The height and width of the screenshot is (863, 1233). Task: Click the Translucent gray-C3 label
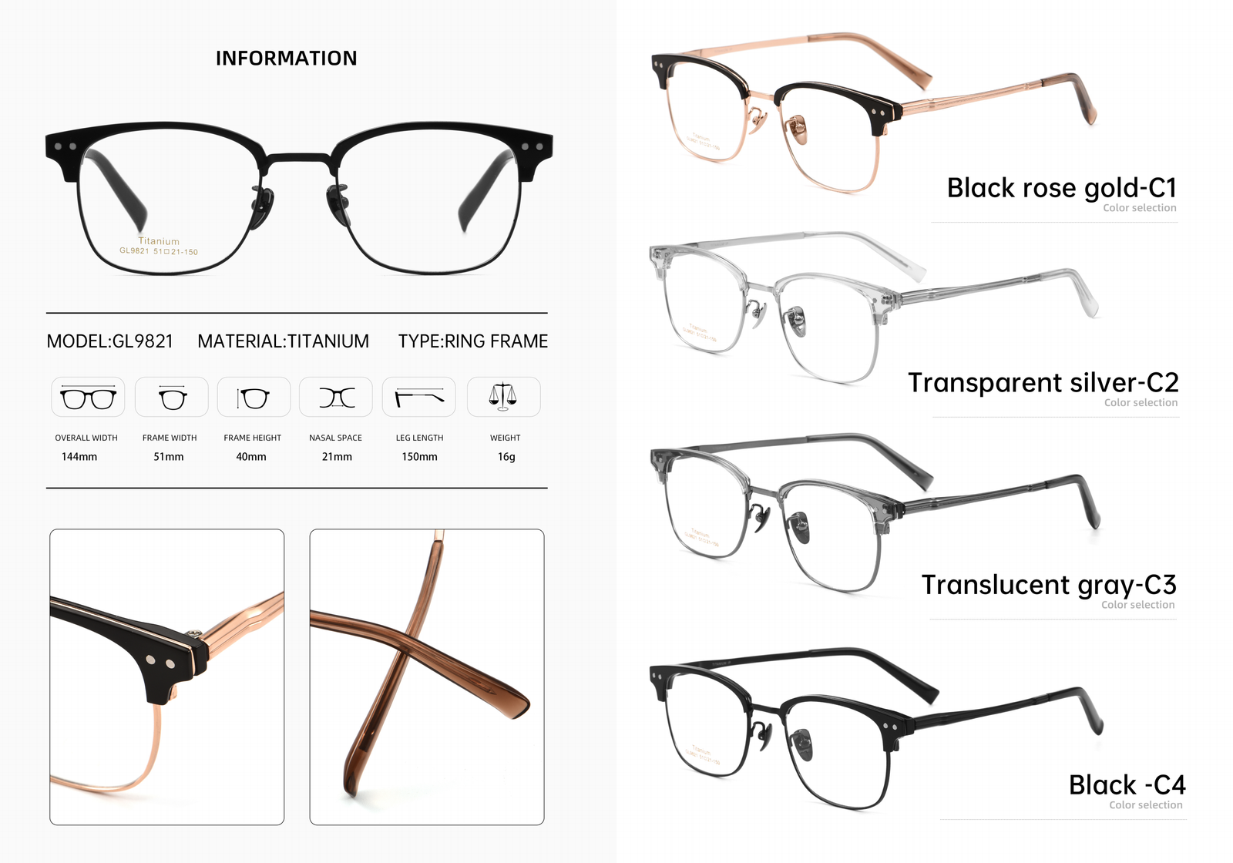1049,585
